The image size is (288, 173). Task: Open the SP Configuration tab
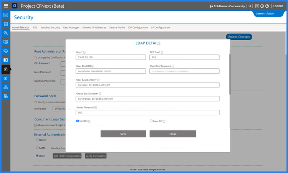(161, 28)
